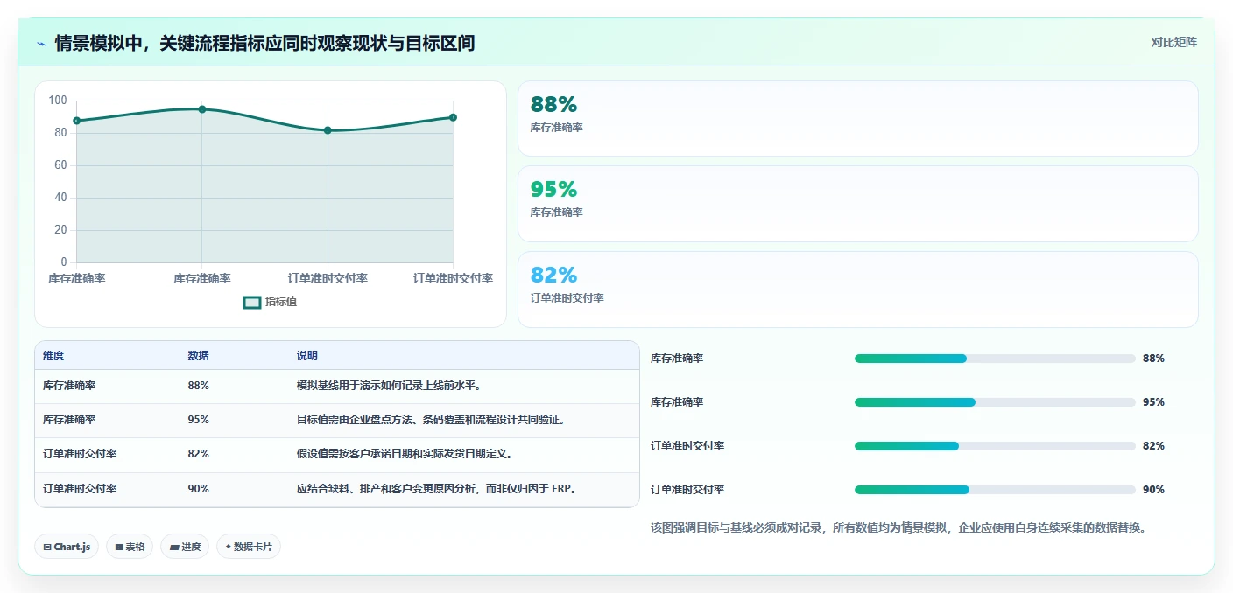
Task: Click the note starting with 应结合缺料、排产
Action: tap(438, 489)
